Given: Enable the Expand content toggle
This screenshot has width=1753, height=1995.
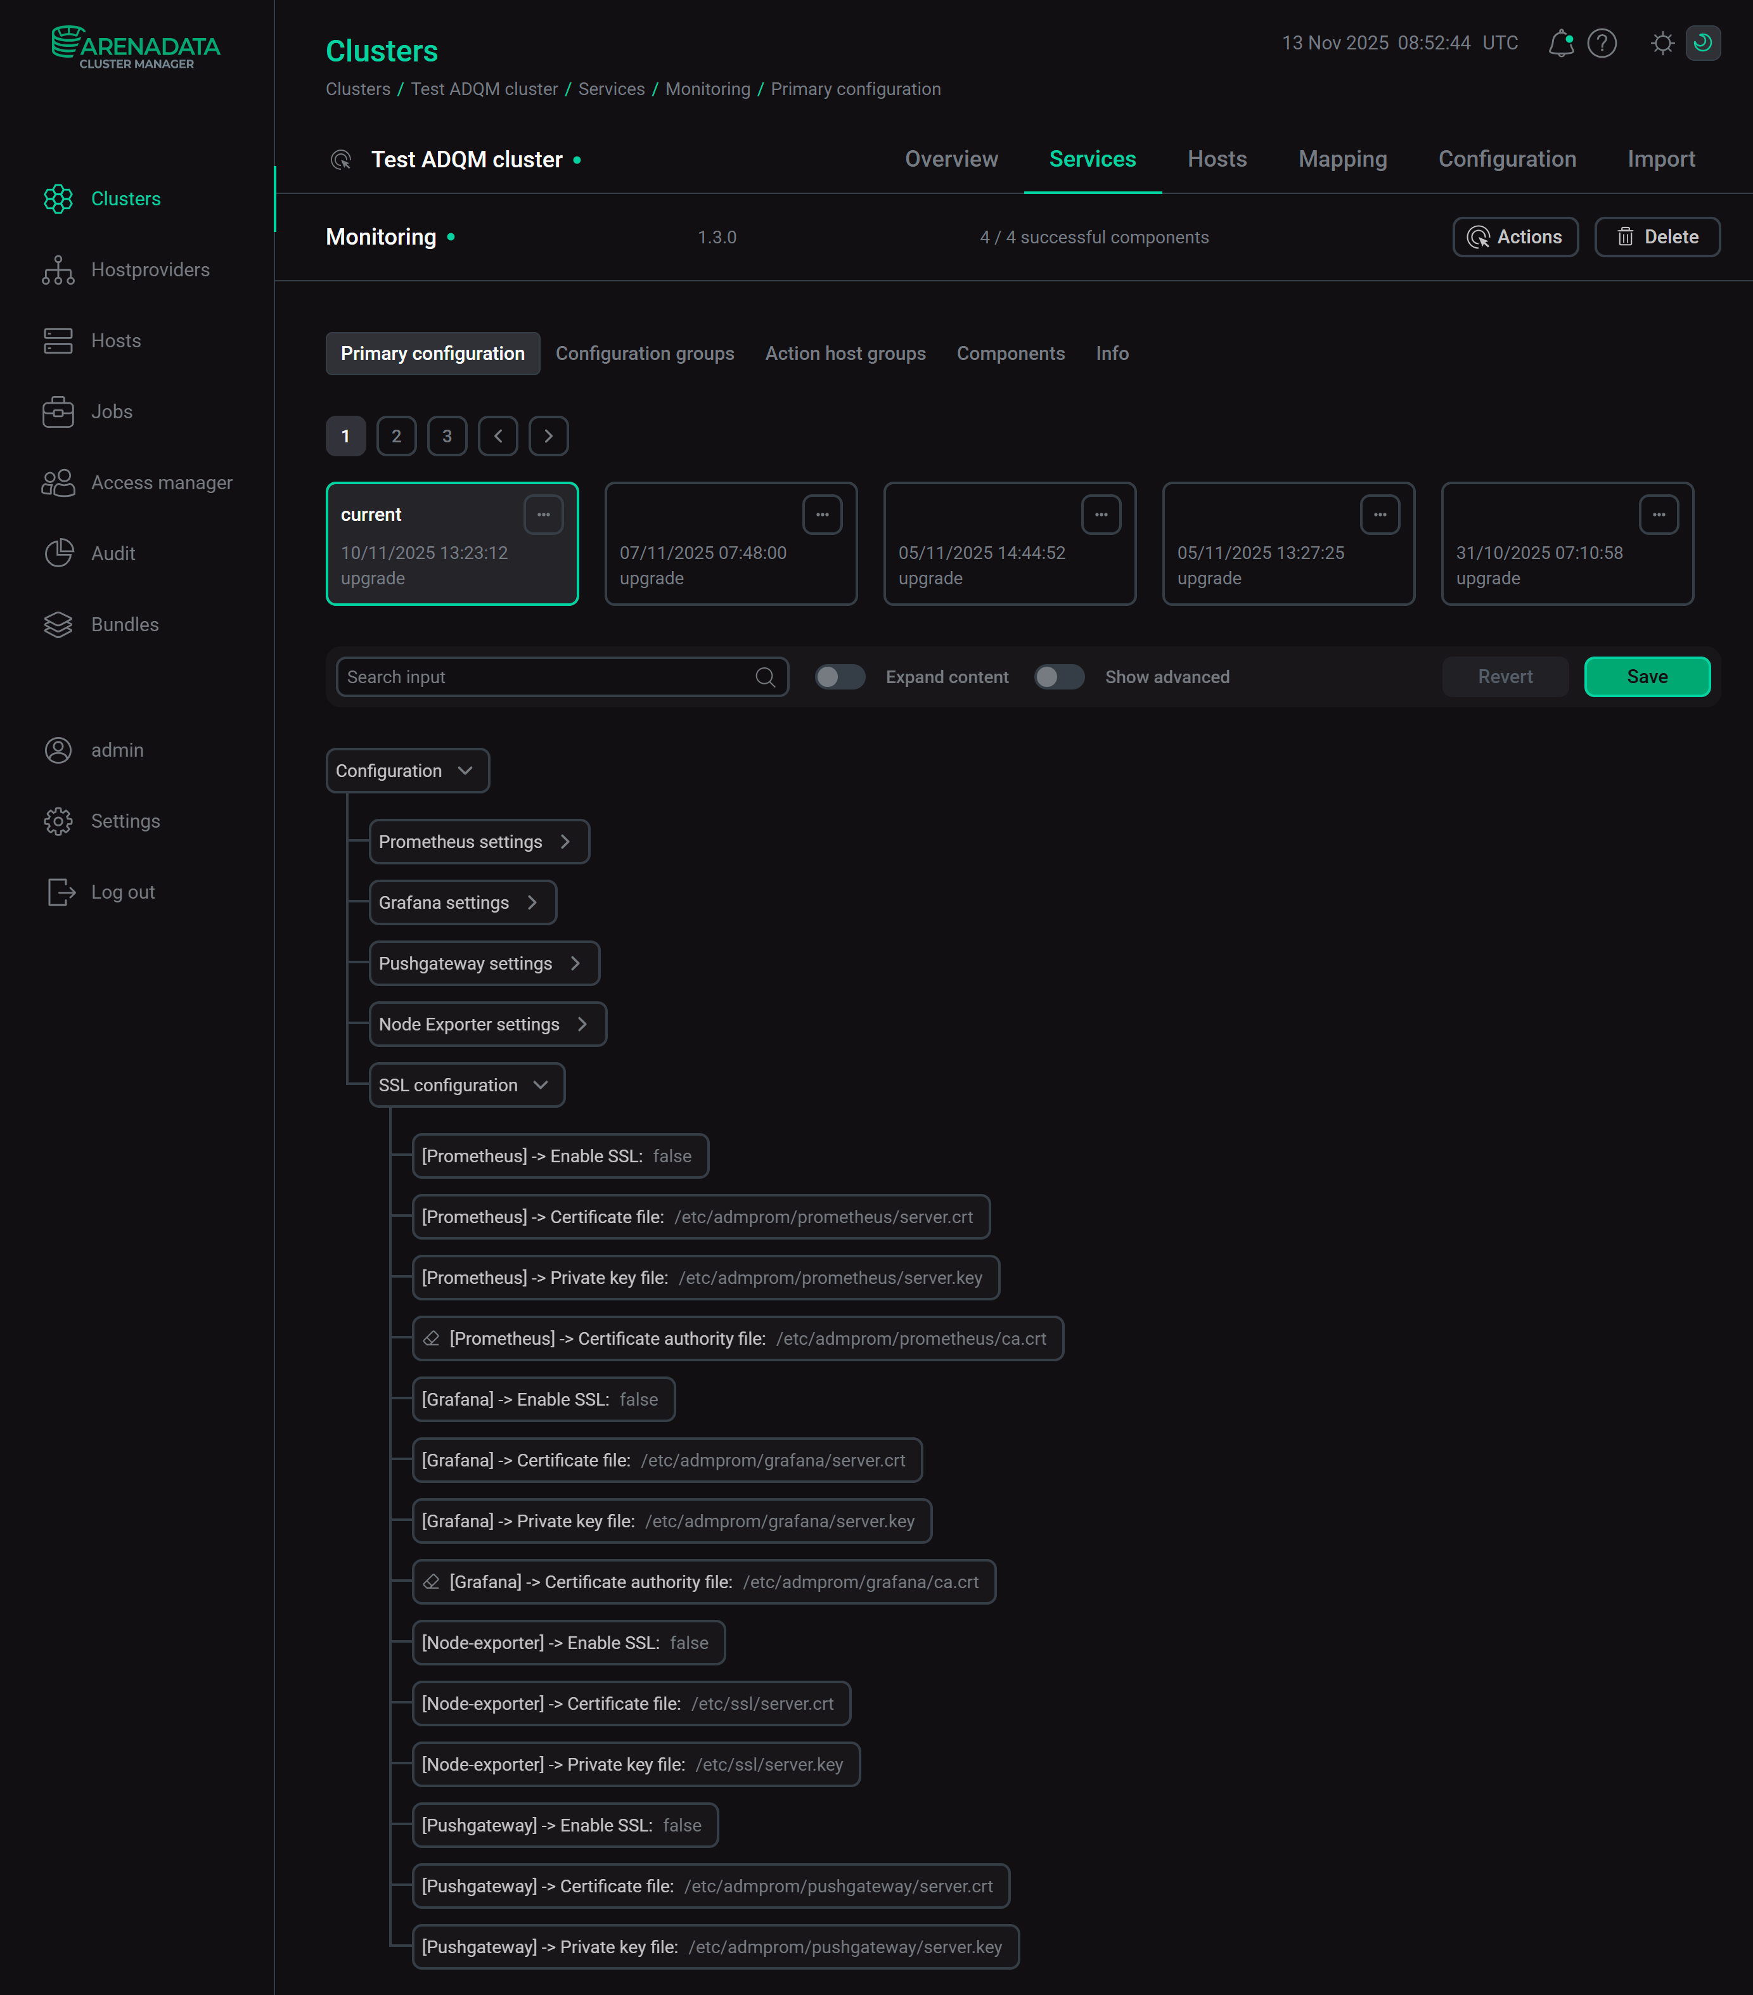Looking at the screenshot, I should point(839,676).
